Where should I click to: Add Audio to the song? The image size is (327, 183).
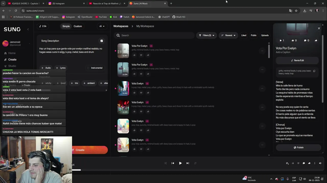[46, 68]
